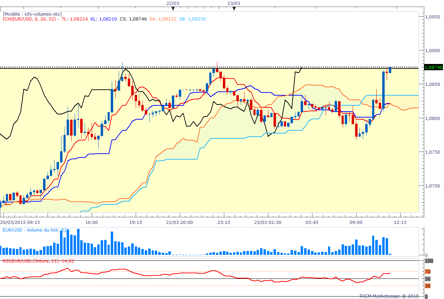Click the green current price tag 1,08746
The height and width of the screenshot is (299, 444).
point(434,67)
